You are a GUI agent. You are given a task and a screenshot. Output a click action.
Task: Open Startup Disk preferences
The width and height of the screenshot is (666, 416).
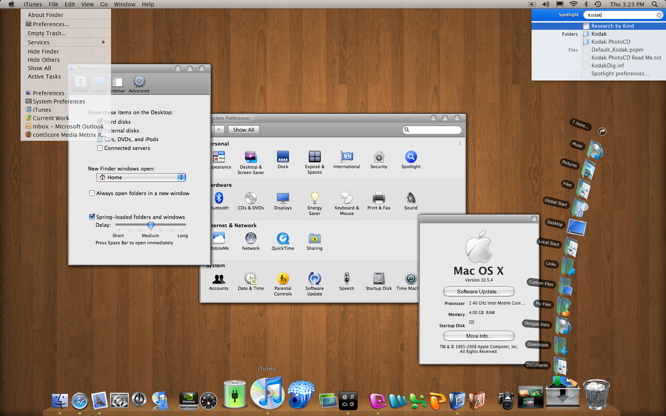coord(379,282)
